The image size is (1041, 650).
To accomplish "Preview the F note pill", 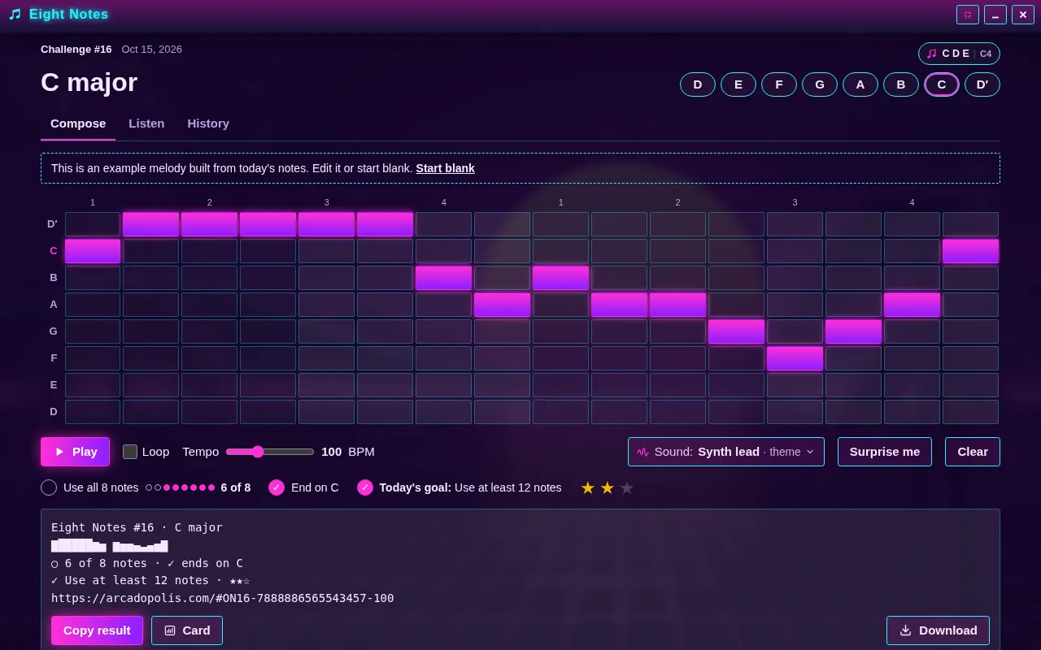I will (x=779, y=84).
